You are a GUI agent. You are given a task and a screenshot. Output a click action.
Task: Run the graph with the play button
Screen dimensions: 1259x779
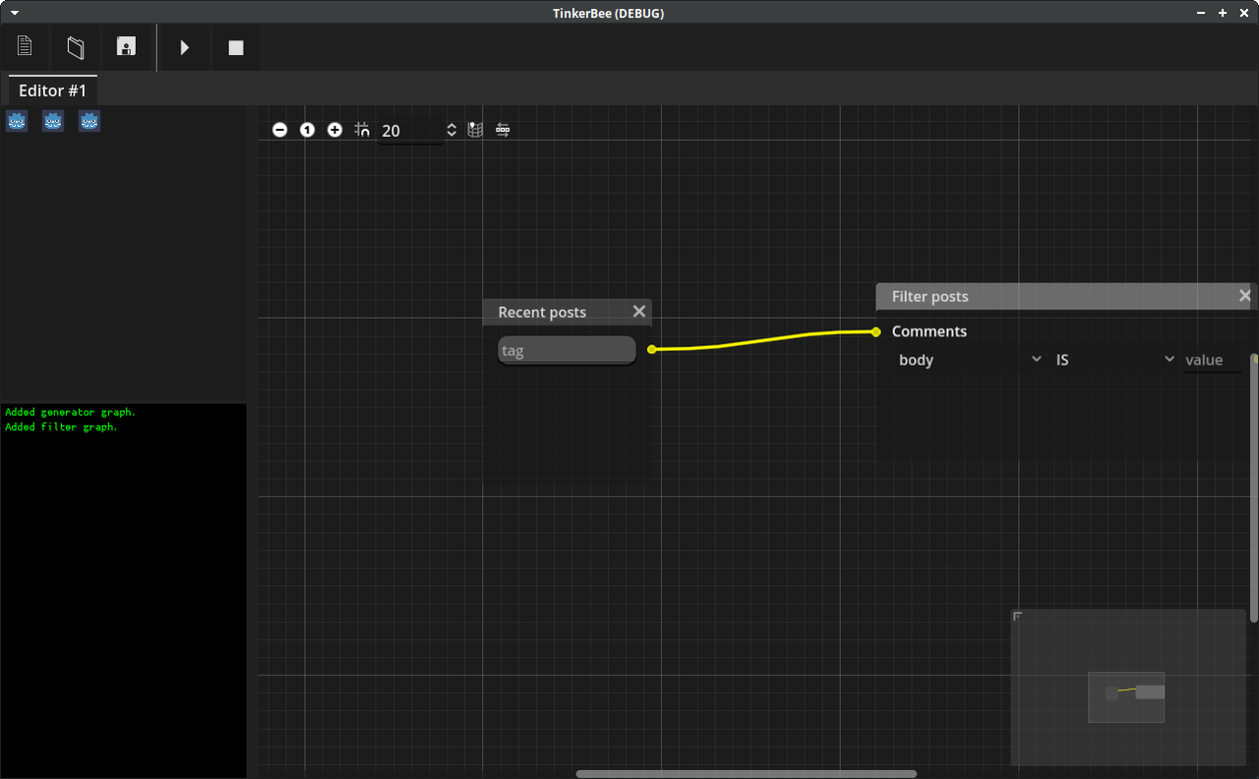(x=184, y=47)
